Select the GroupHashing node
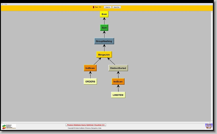Screen dimensions: 217x134 click(x=104, y=41)
